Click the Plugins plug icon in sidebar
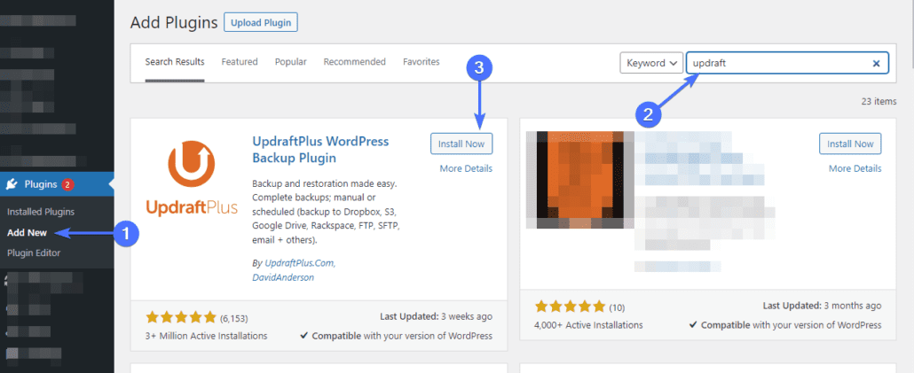Image resolution: width=914 pixels, height=373 pixels. coord(12,184)
